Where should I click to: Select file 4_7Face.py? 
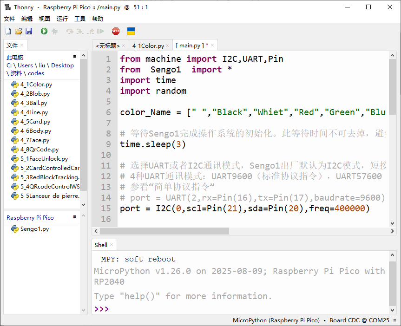tap(35, 140)
